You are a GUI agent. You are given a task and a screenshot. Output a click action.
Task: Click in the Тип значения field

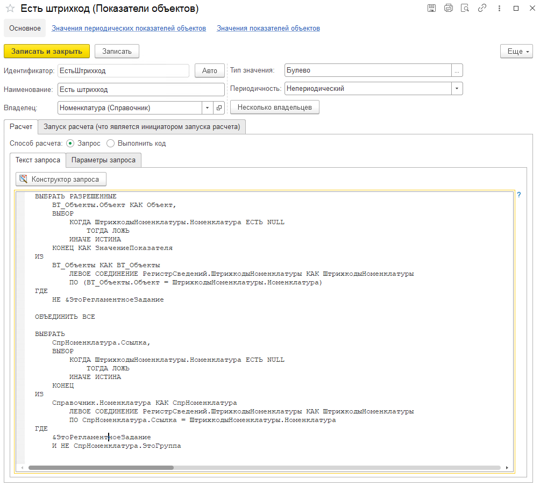tap(368, 70)
